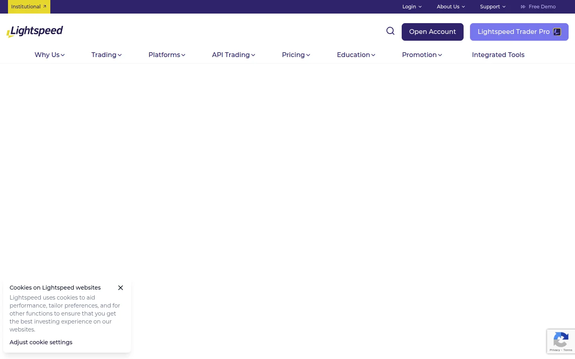
Task: Expand the Support dropdown
Action: 492,7
